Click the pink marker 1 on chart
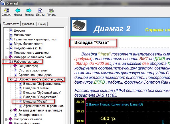 click(x=86, y=99)
